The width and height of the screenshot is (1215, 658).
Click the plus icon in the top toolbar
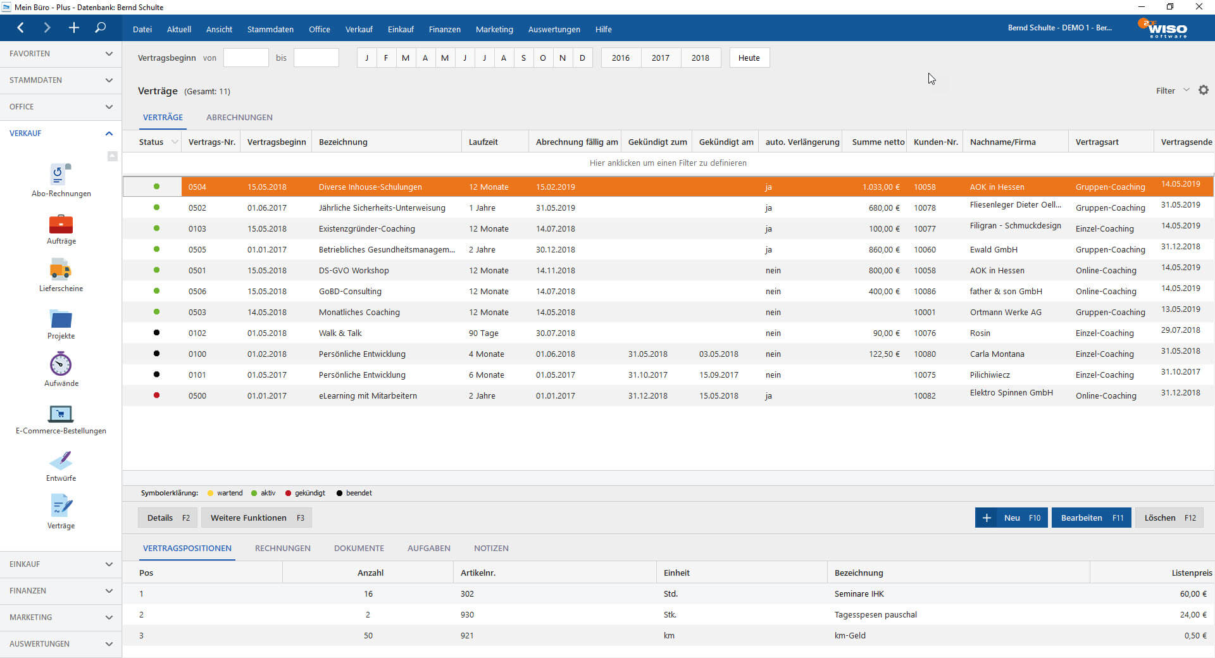click(73, 28)
